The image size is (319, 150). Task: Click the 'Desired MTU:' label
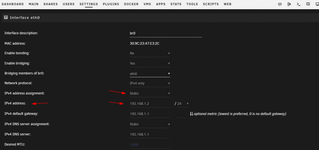pos(15,144)
